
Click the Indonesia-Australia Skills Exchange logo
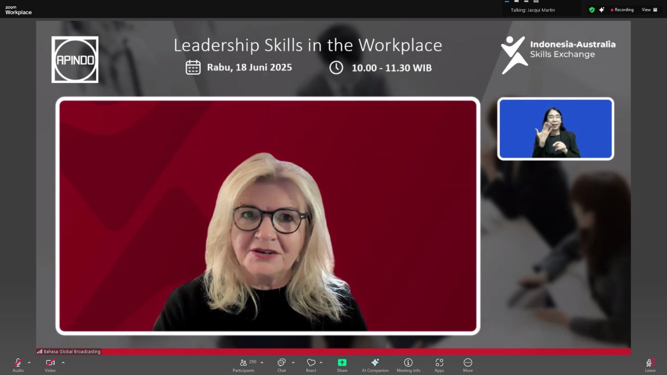pyautogui.click(x=558, y=55)
